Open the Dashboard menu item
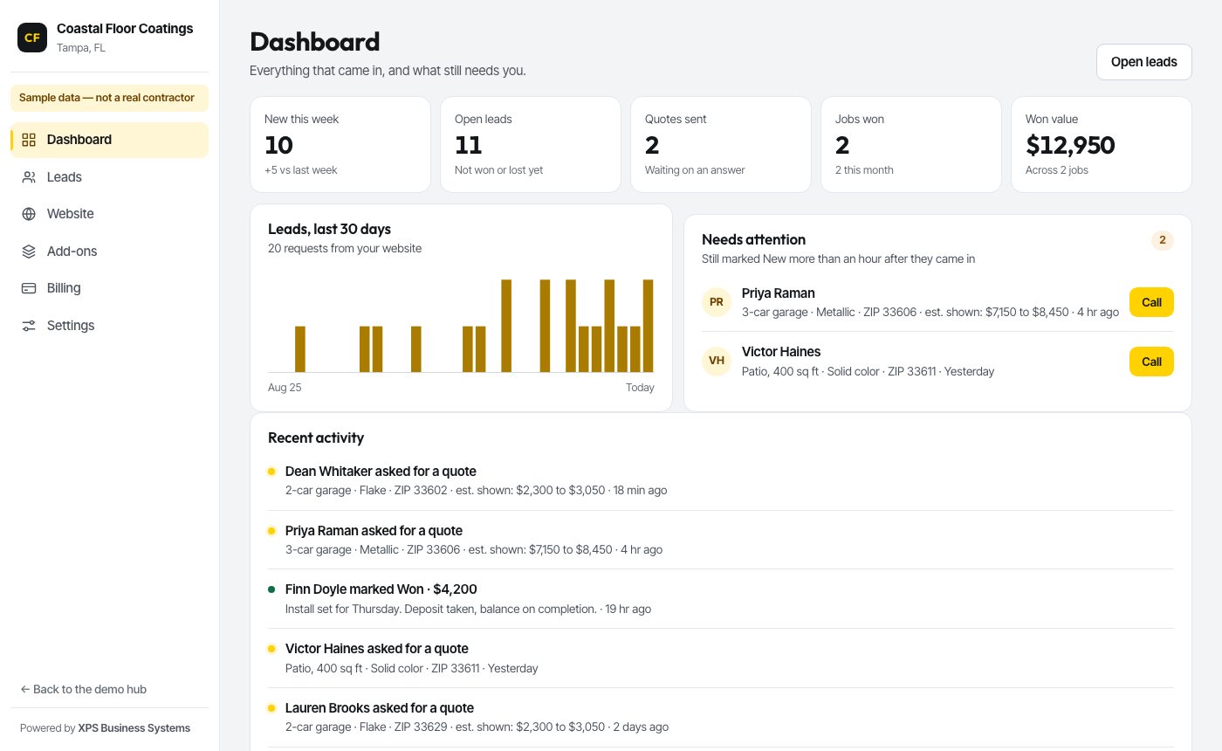 click(110, 140)
